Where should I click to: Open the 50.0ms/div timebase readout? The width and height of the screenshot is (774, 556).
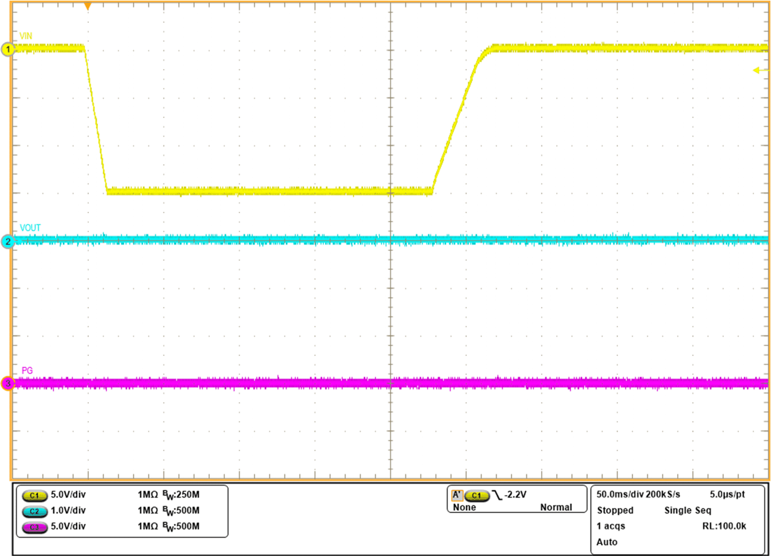[618, 494]
